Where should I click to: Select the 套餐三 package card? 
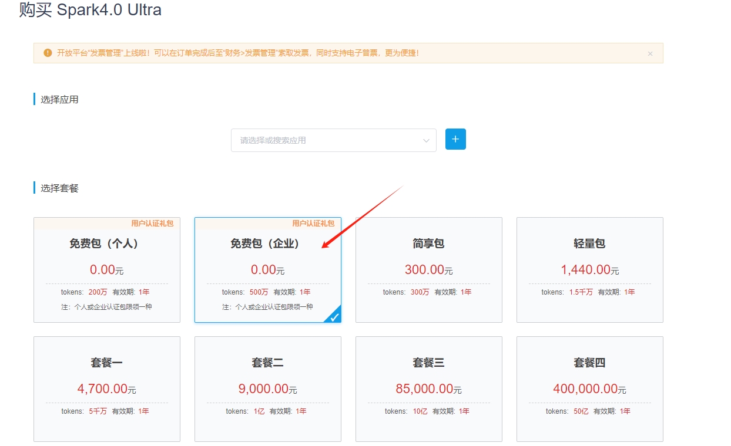pos(429,389)
